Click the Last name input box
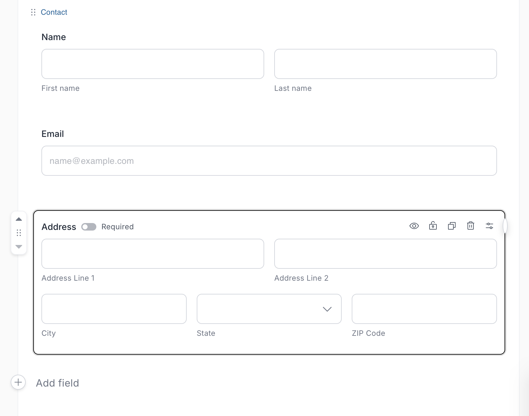Screen dimensions: 529x416 [x=385, y=64]
